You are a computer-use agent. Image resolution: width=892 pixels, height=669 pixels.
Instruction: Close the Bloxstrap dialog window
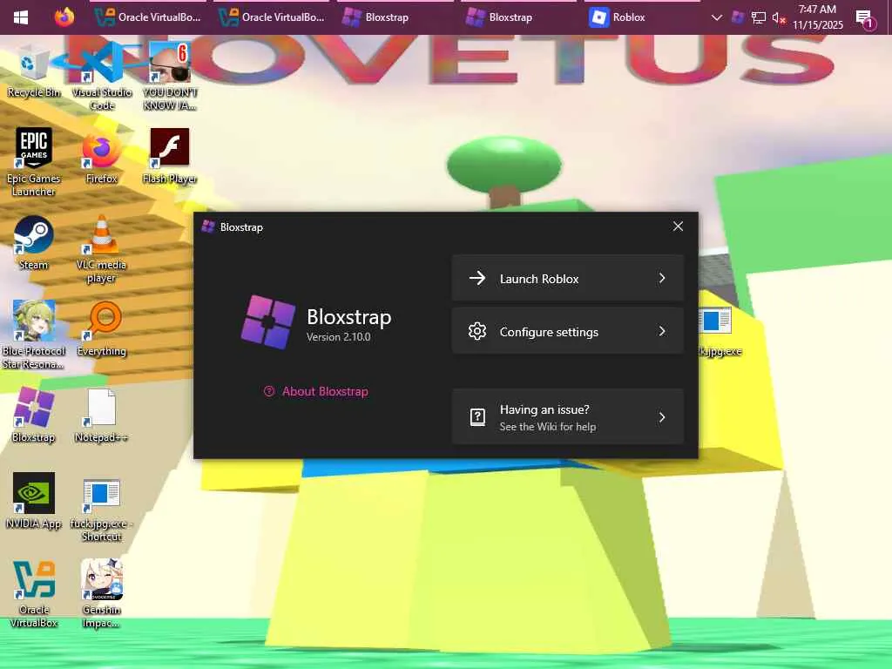click(678, 226)
